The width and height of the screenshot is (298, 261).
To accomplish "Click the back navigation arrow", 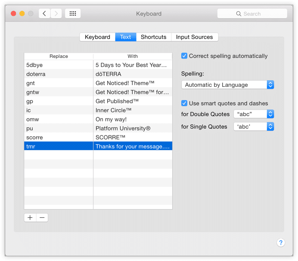I will tap(44, 14).
